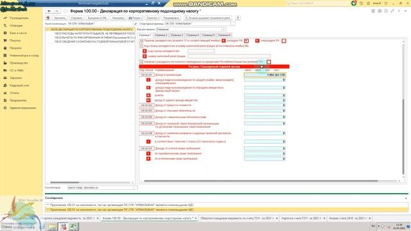Navigate back with the left arrow
The width and height of the screenshot is (411, 231).
point(49,11)
